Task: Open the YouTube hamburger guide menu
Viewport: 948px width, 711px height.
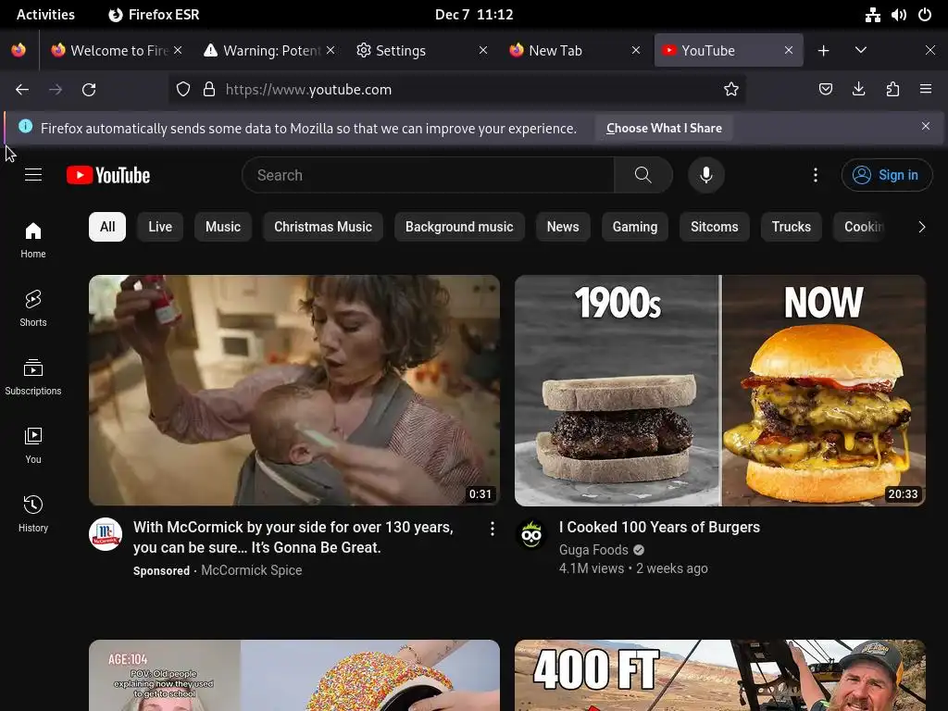Action: click(x=33, y=175)
